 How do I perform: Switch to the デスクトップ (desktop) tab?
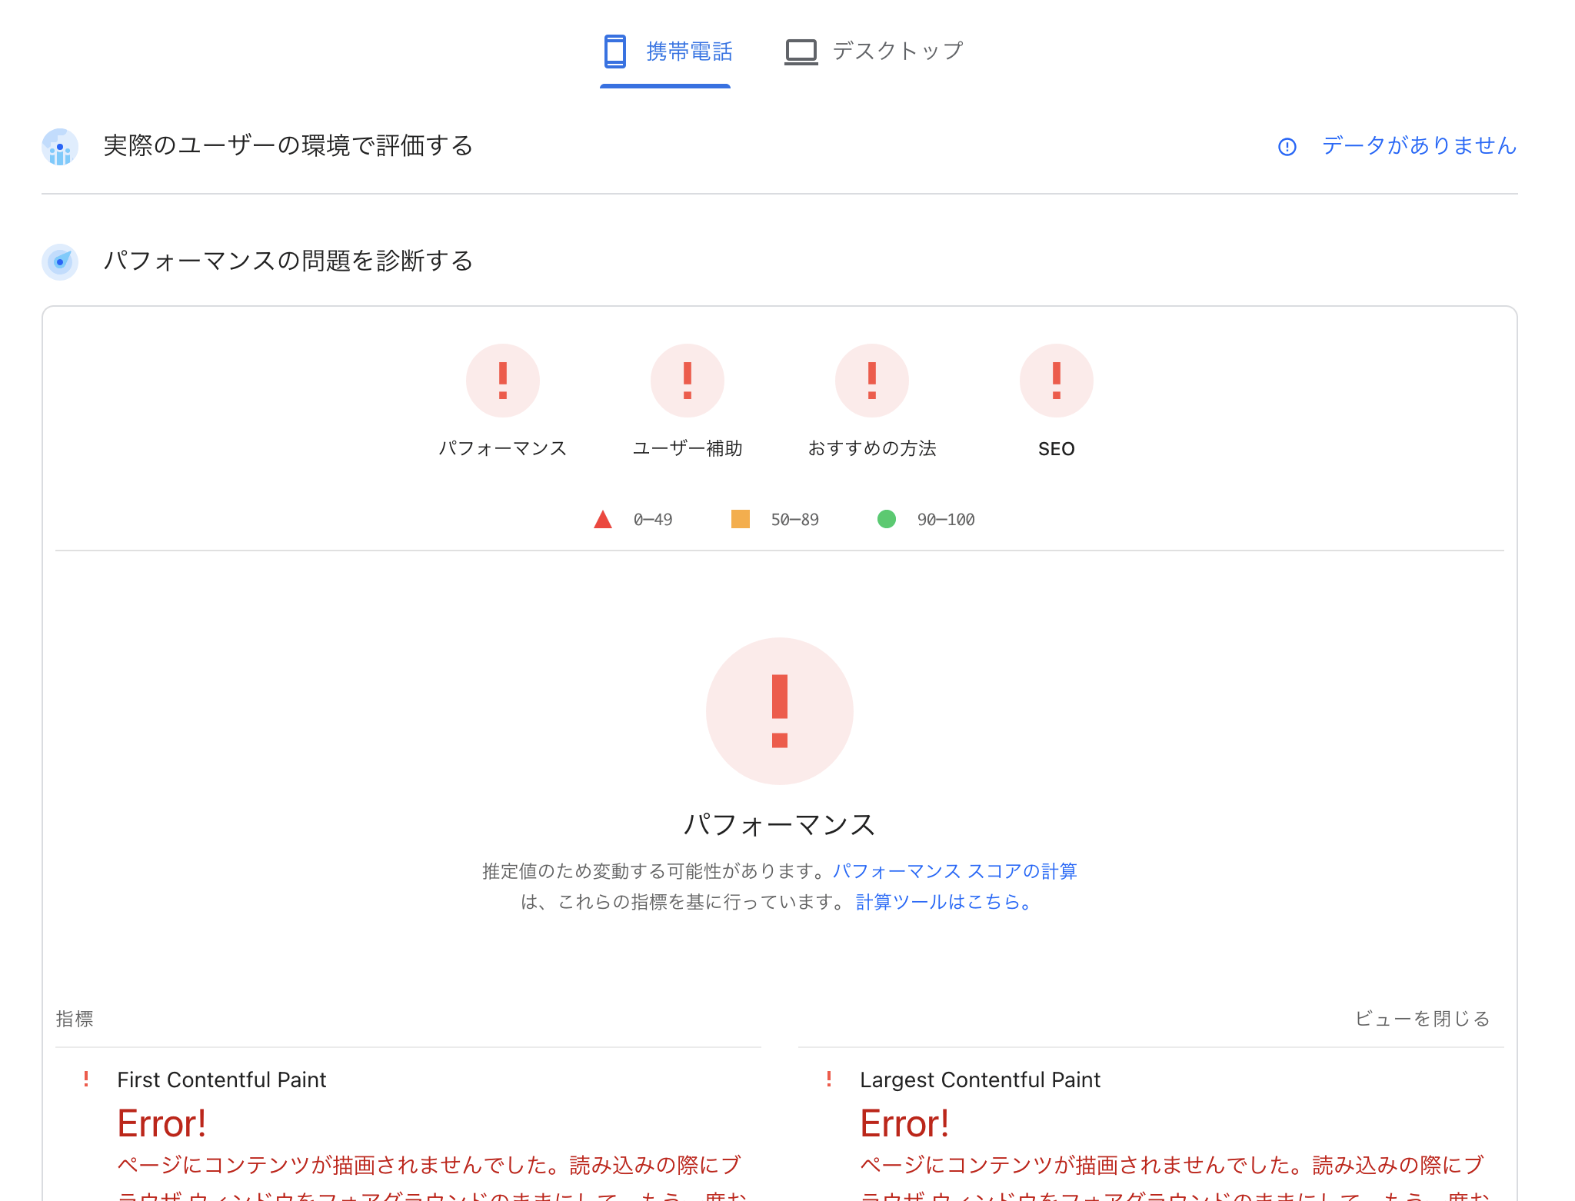(874, 52)
